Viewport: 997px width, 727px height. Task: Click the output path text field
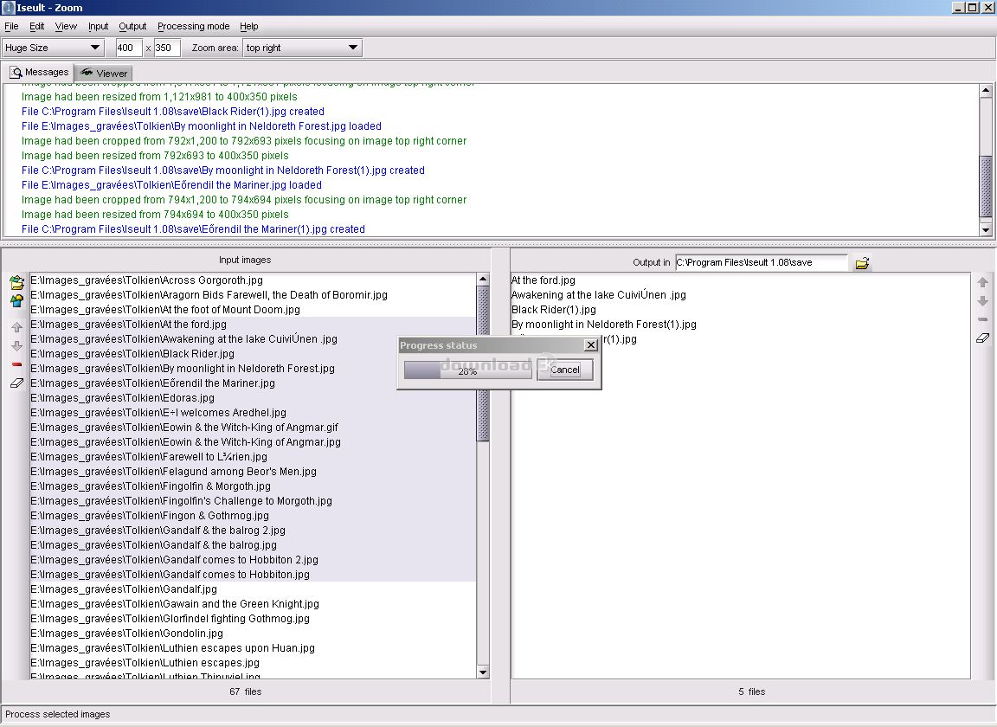pos(761,262)
